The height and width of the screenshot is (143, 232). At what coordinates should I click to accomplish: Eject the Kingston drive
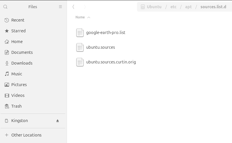(58, 121)
